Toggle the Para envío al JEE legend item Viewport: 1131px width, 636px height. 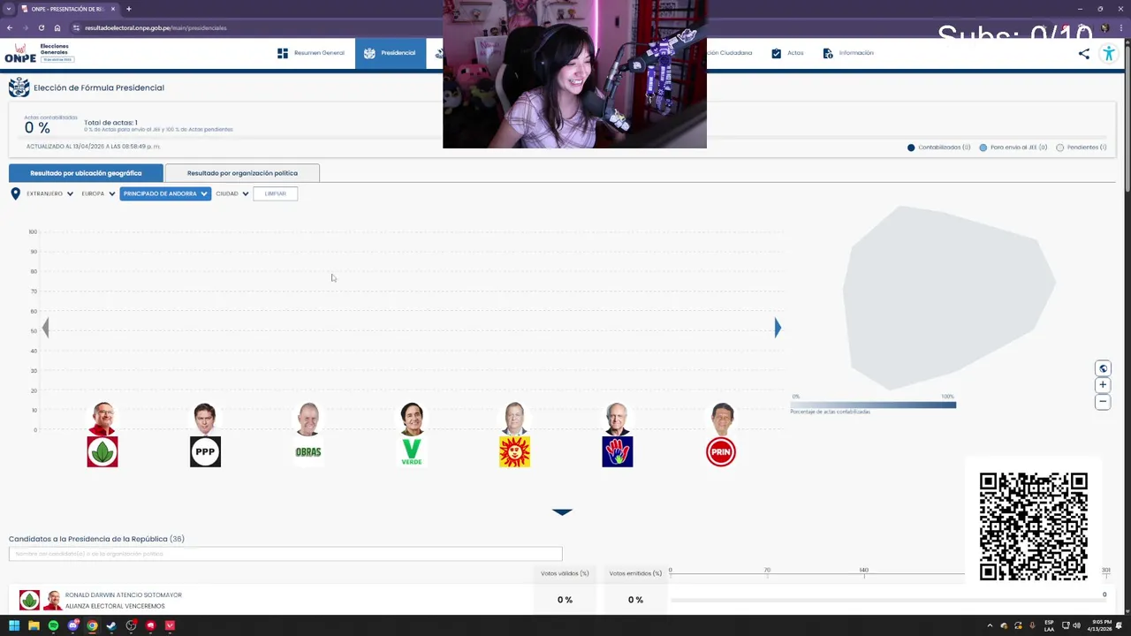click(1013, 148)
